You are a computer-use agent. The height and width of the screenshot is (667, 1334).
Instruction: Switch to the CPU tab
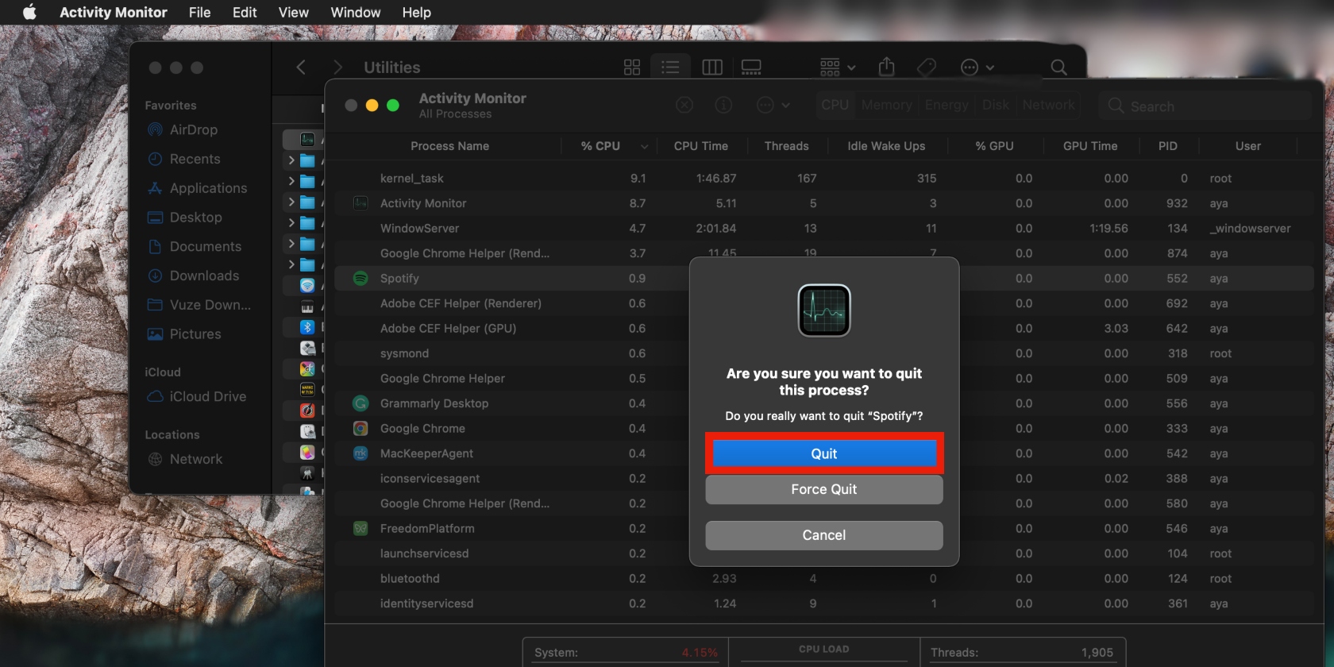point(835,105)
